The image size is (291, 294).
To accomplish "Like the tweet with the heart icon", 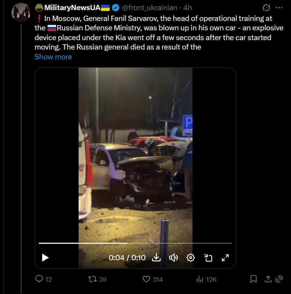I will click(146, 279).
